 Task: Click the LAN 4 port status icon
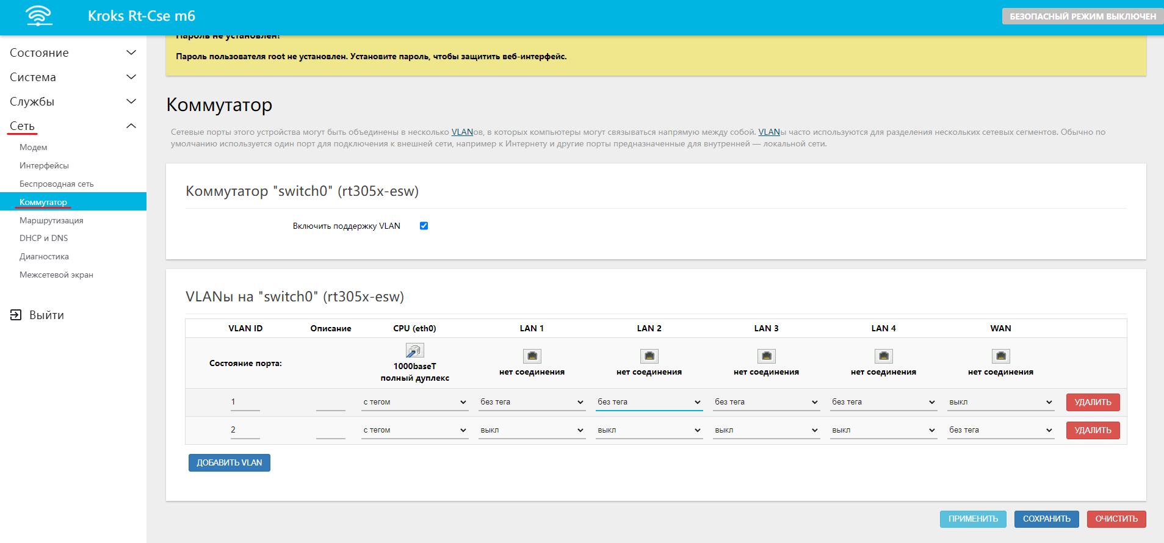(x=883, y=356)
